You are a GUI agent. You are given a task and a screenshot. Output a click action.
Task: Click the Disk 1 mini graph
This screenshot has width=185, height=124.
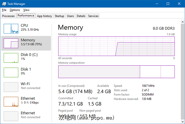[11, 72]
